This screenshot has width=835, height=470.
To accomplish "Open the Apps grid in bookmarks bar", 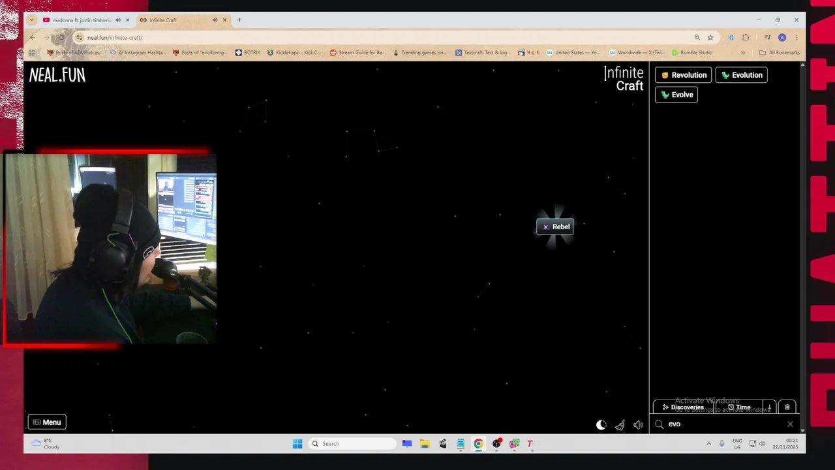I will tap(31, 53).
